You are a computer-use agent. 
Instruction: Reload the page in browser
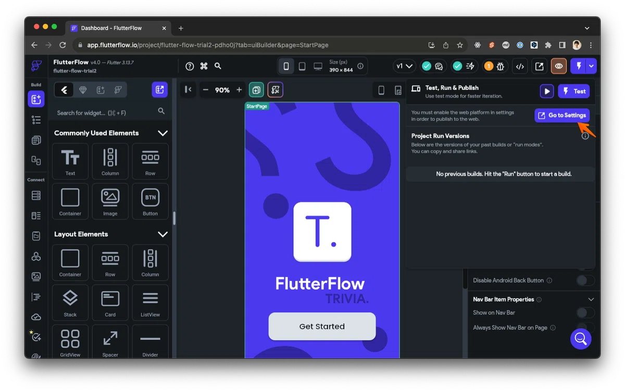click(x=63, y=45)
